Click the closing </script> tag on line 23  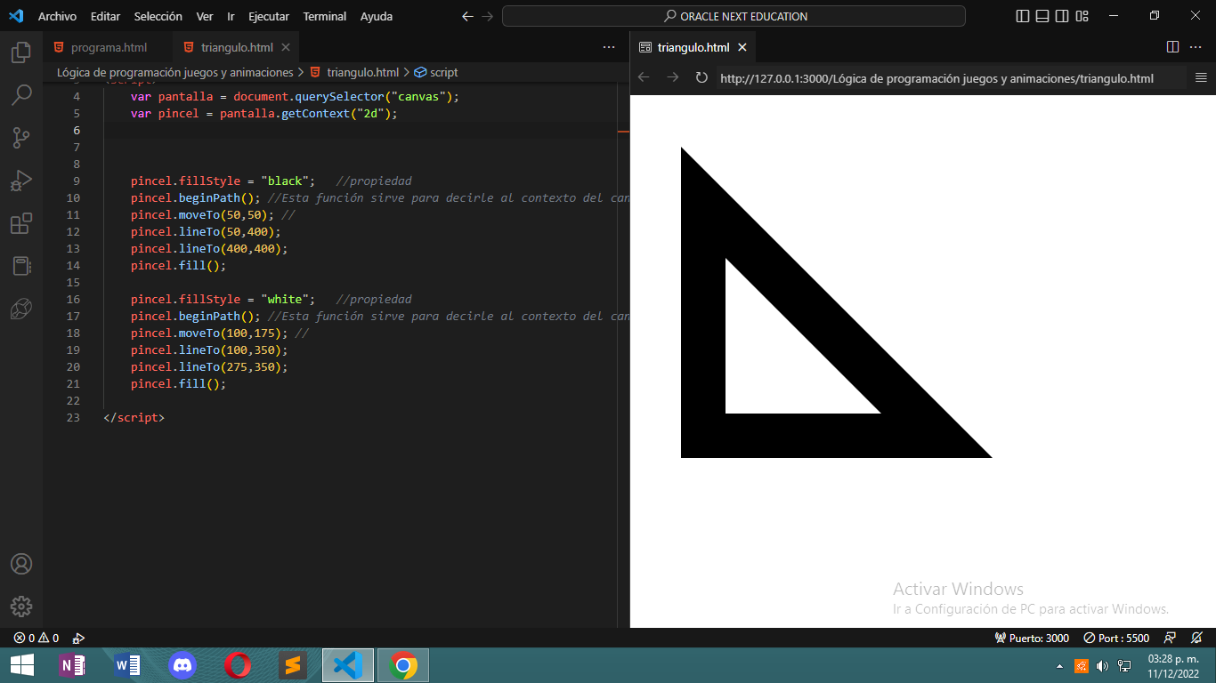(x=134, y=417)
